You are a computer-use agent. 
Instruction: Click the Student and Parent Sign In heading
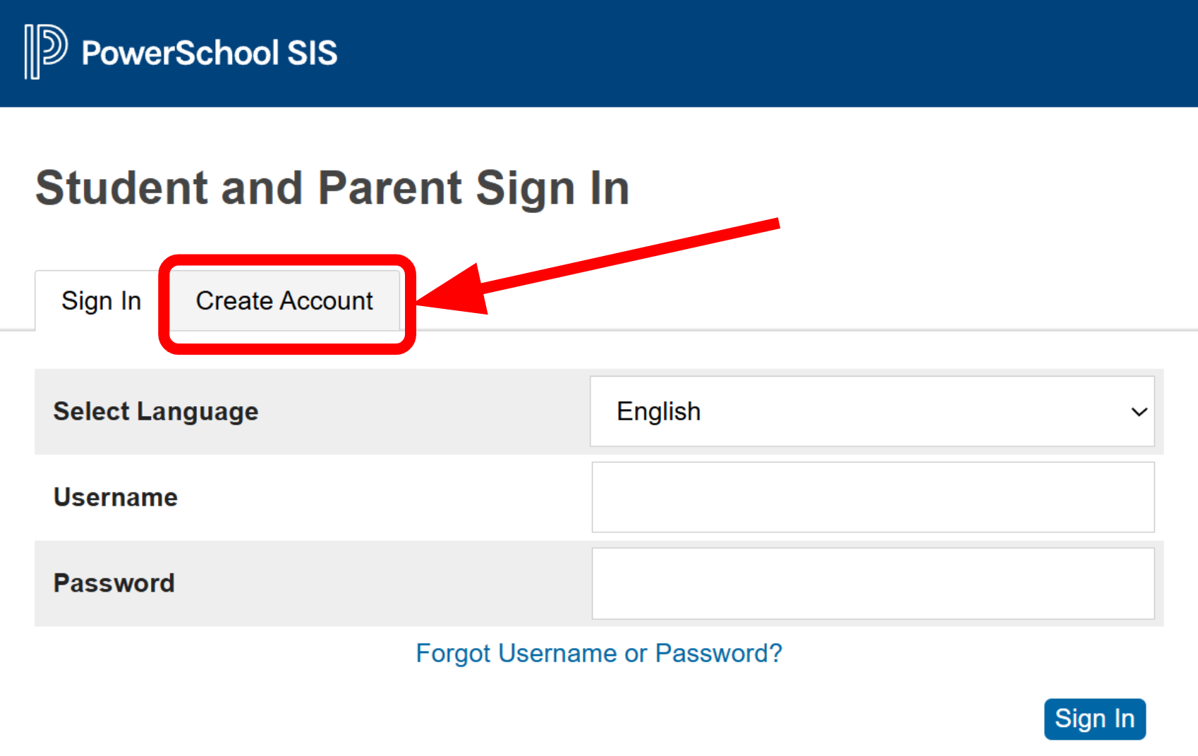332,187
